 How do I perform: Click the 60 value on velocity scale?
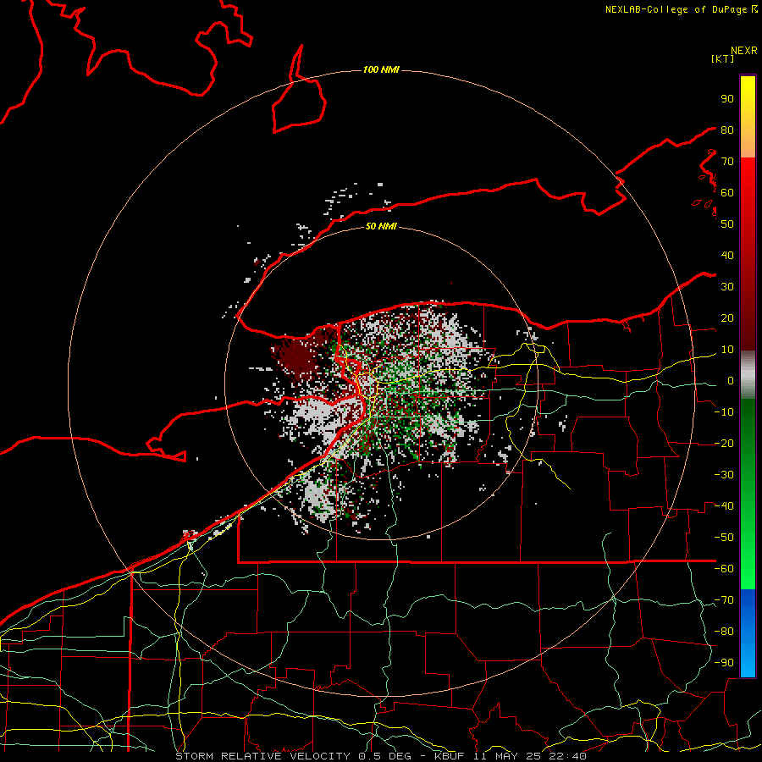coord(727,193)
